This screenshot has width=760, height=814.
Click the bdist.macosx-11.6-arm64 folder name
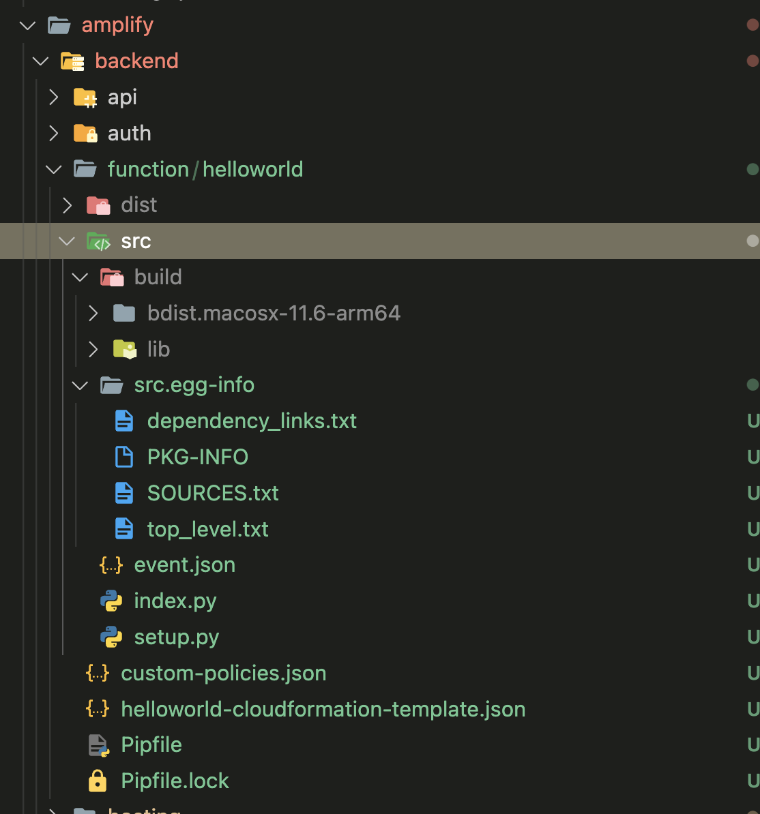[x=274, y=313]
